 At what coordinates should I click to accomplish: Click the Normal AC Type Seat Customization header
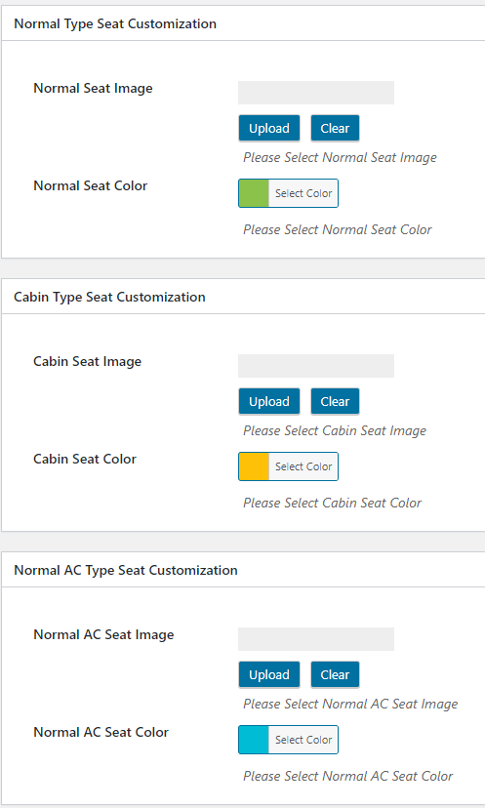(x=126, y=570)
